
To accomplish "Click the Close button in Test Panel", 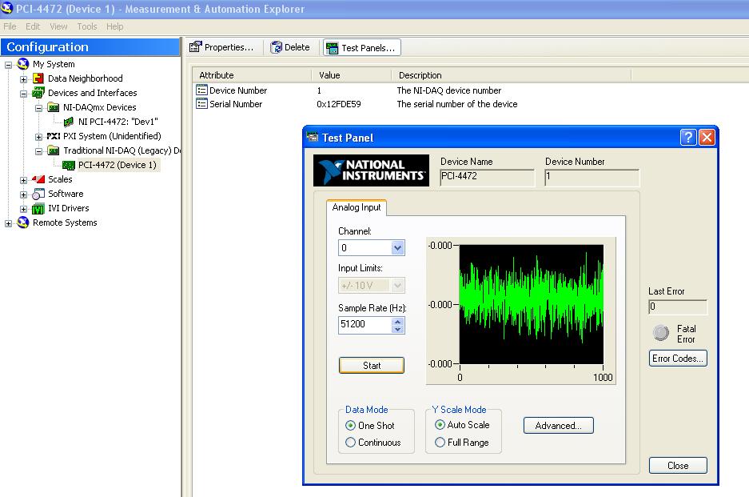I will pyautogui.click(x=678, y=466).
